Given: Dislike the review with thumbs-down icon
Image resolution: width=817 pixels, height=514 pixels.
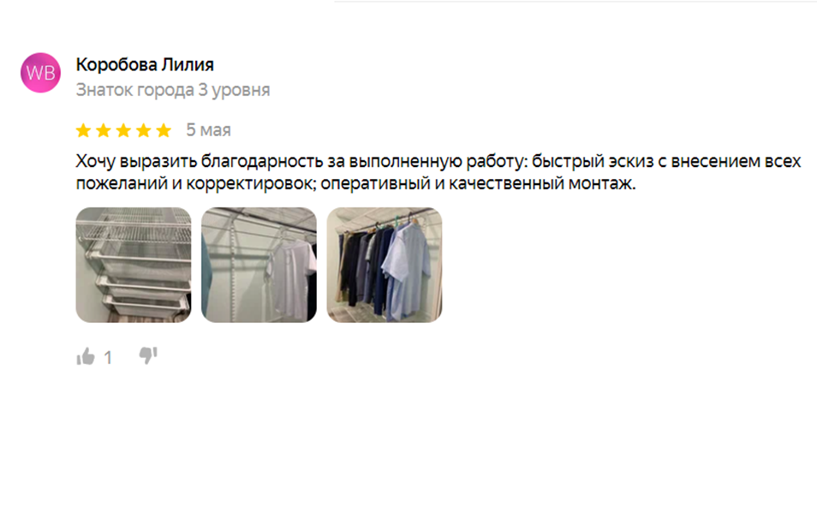Looking at the screenshot, I should pyautogui.click(x=148, y=356).
